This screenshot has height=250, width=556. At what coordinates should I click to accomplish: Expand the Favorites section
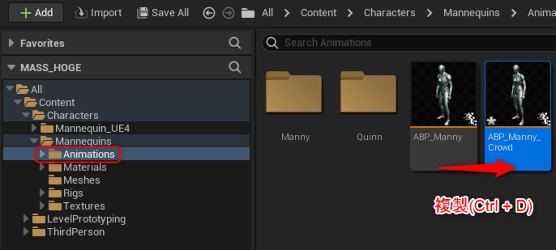click(x=12, y=43)
